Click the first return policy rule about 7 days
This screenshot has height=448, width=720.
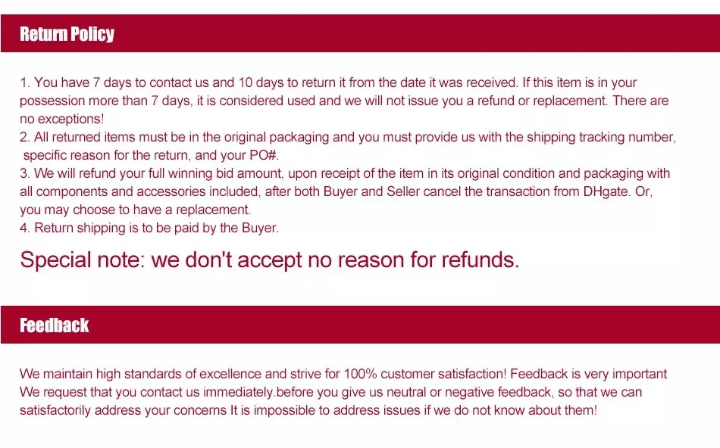tap(344, 101)
